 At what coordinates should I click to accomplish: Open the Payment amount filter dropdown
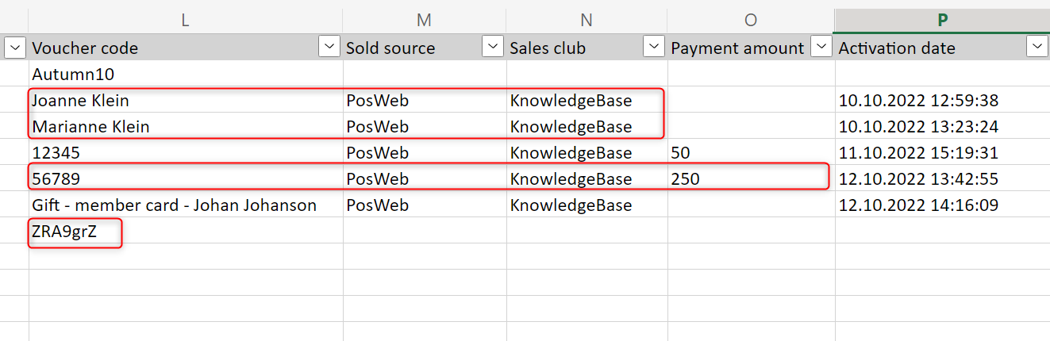(821, 48)
